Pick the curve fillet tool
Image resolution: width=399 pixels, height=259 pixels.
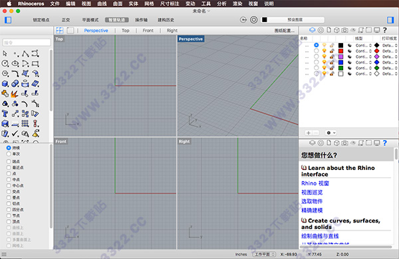click(15, 74)
